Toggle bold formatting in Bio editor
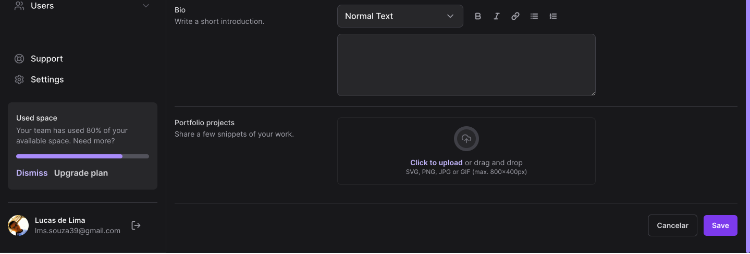The image size is (750, 254). point(478,16)
